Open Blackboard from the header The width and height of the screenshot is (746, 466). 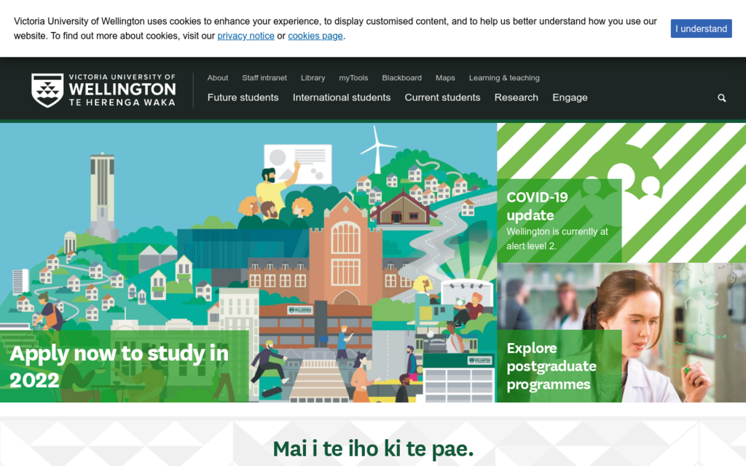tap(401, 78)
